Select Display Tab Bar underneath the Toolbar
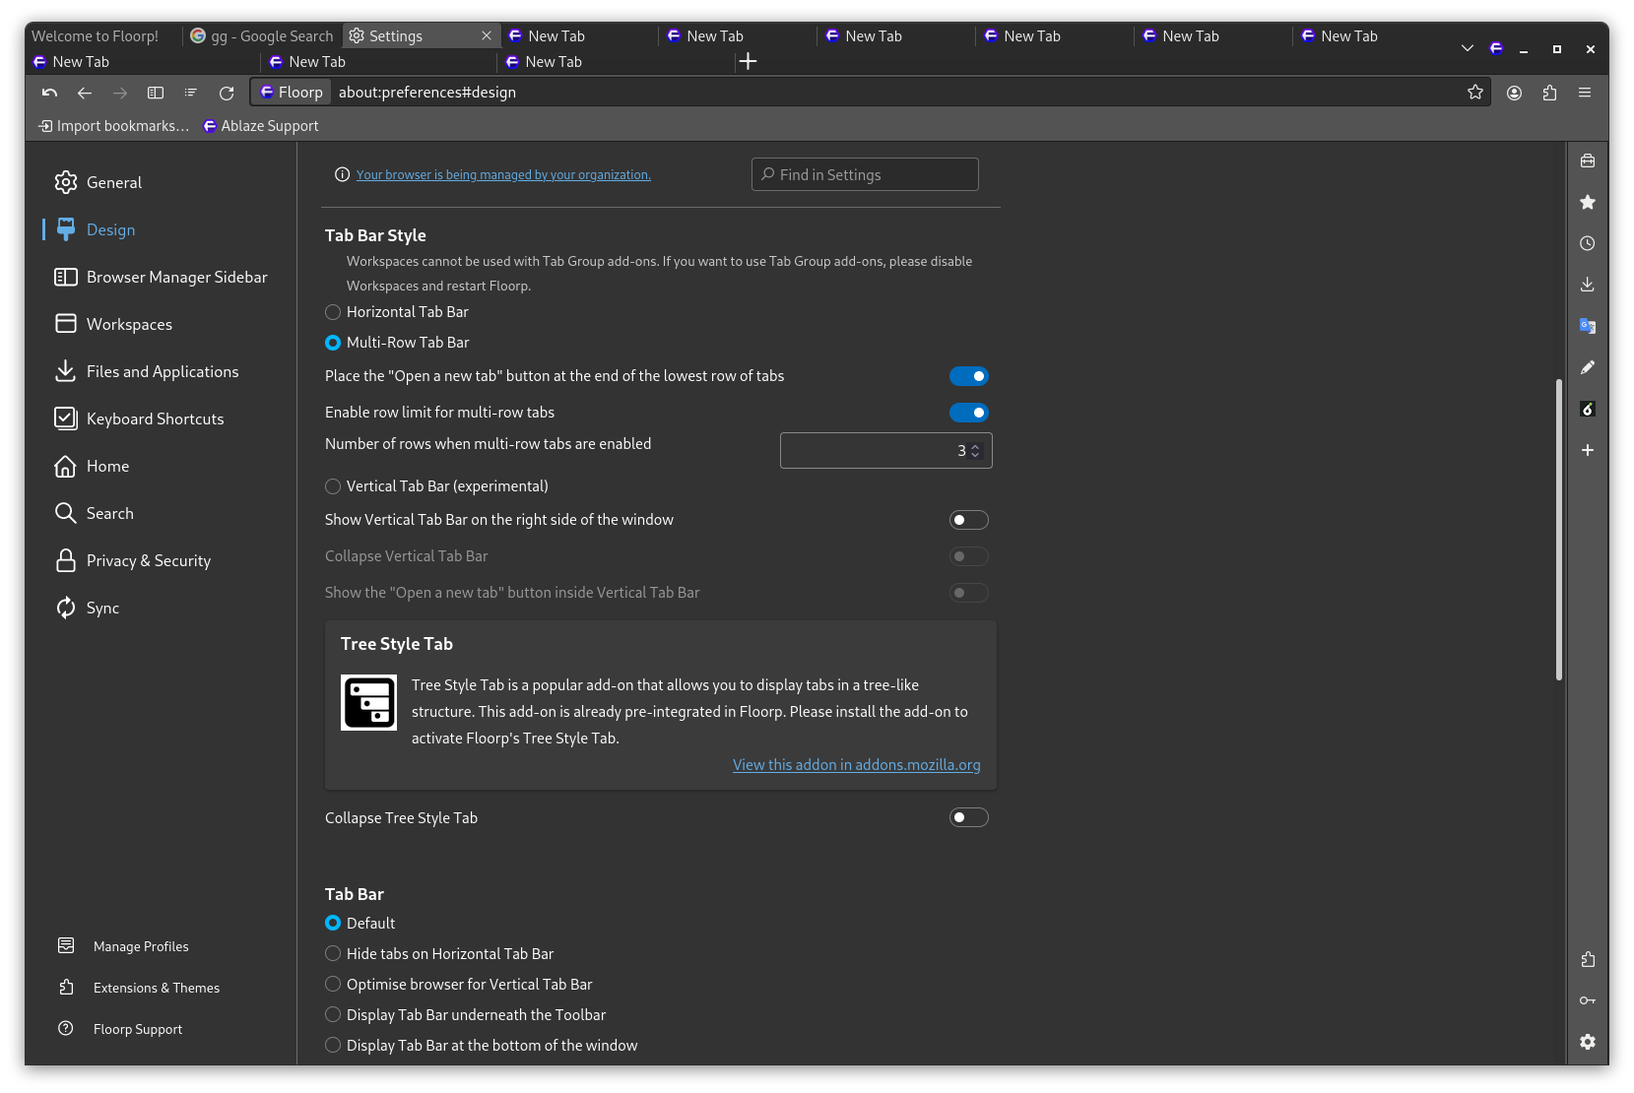 [x=333, y=1014]
